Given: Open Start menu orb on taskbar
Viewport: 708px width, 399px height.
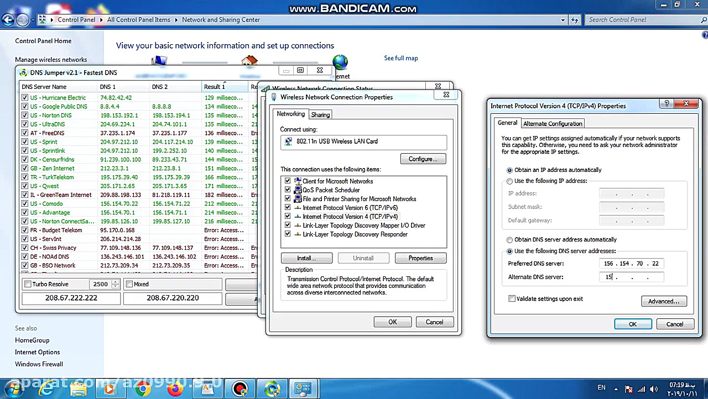Looking at the screenshot, I should 13,389.
